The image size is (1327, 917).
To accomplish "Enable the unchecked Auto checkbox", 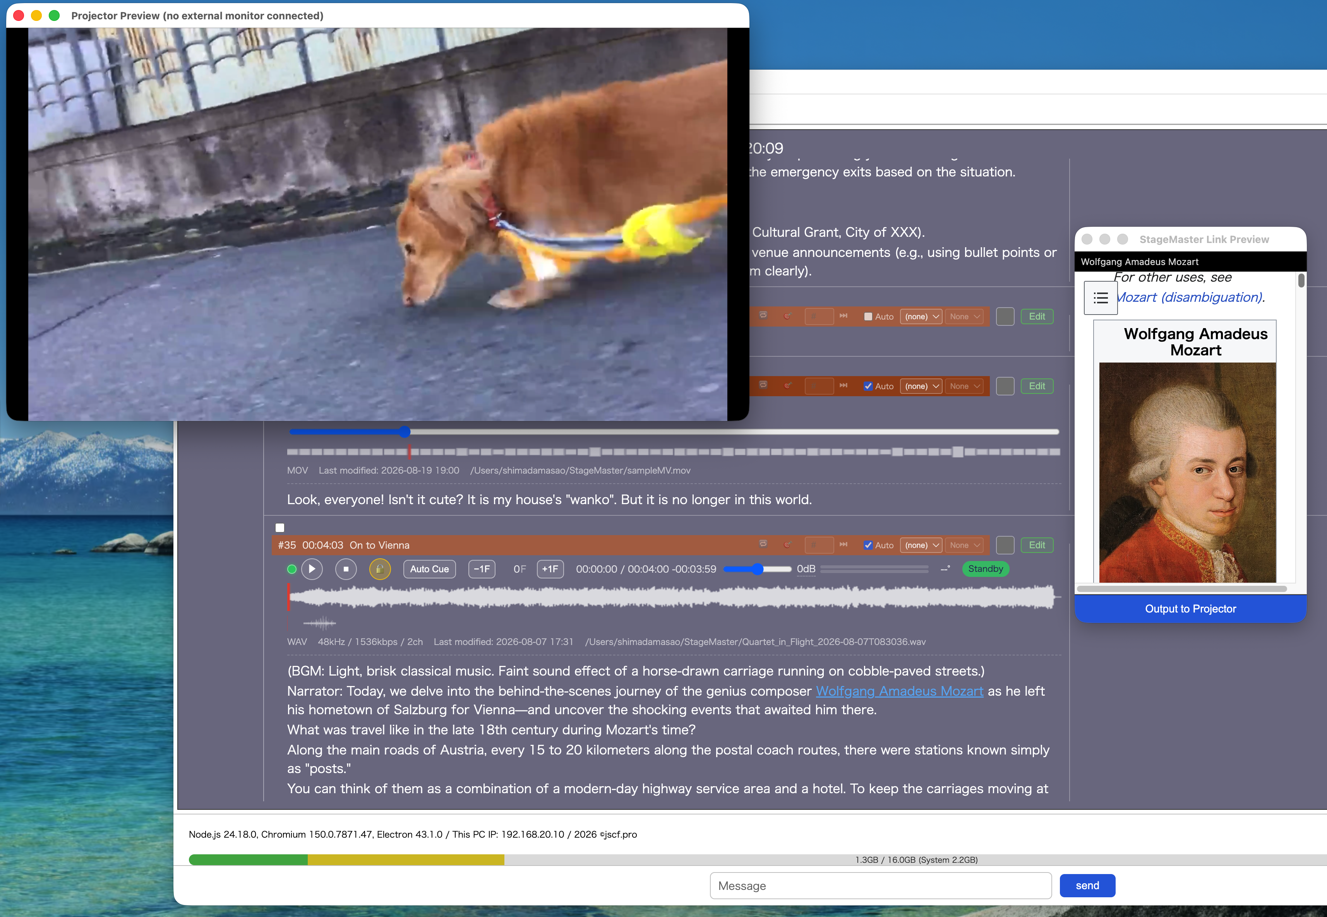I will tap(868, 317).
